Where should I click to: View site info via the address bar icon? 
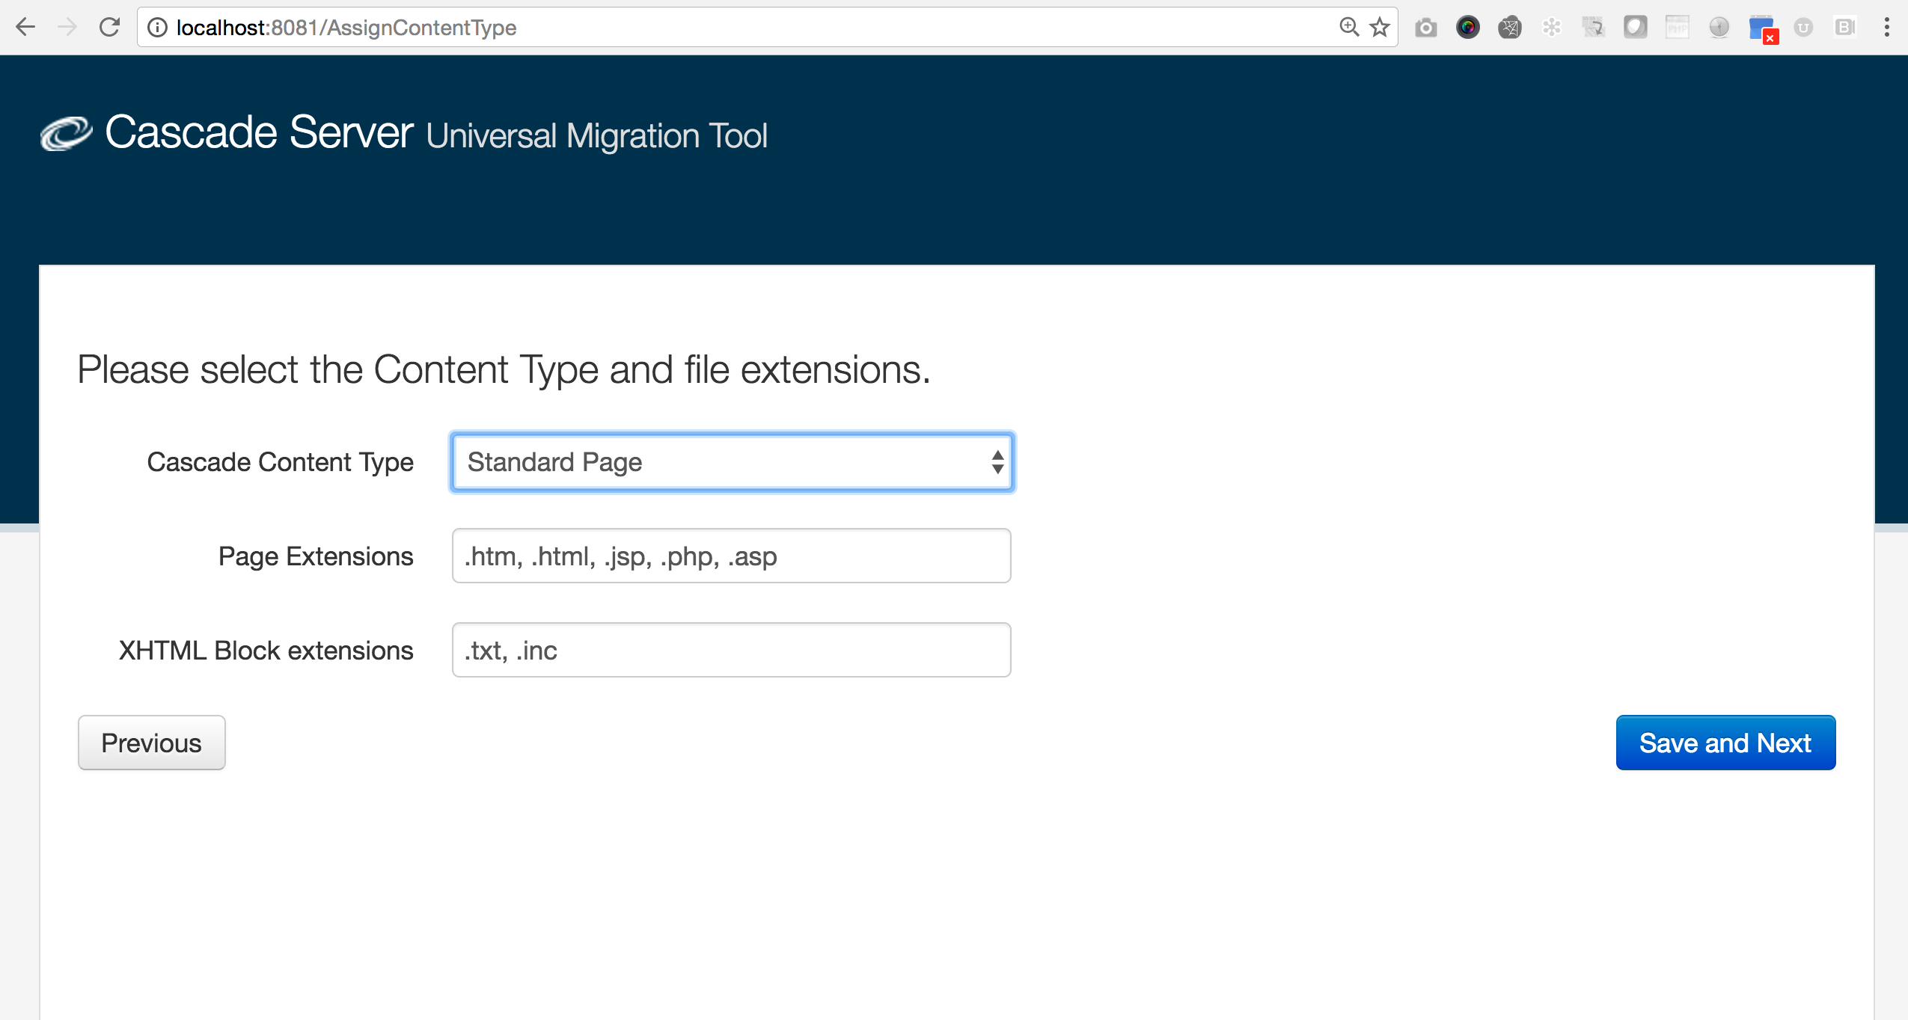click(x=157, y=28)
